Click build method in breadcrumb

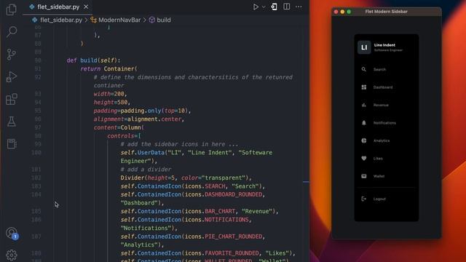click(163, 20)
